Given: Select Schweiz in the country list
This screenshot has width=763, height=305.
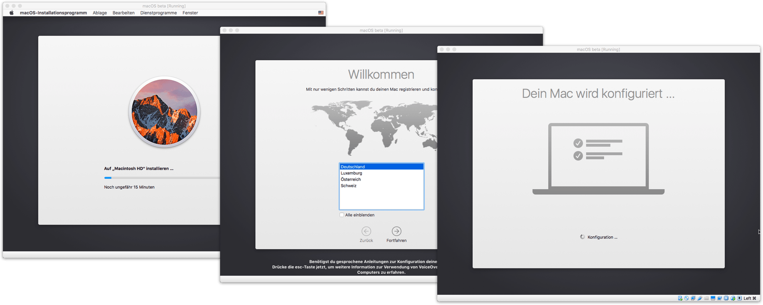Looking at the screenshot, I should (x=381, y=186).
